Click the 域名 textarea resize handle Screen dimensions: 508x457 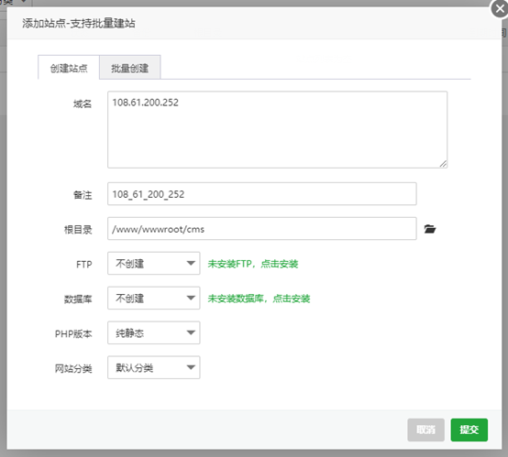[x=443, y=164]
